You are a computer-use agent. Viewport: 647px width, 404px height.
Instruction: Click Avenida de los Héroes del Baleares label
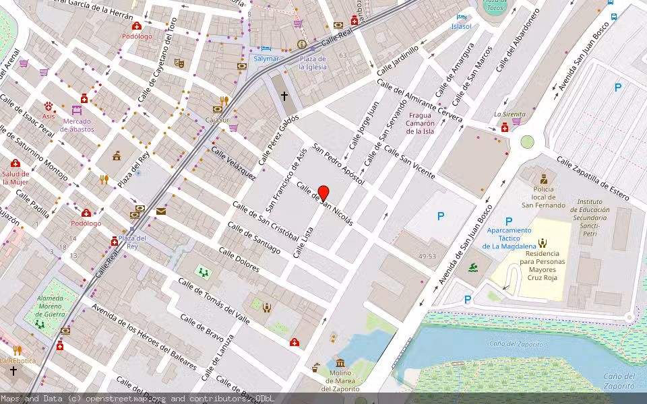pyautogui.click(x=144, y=337)
